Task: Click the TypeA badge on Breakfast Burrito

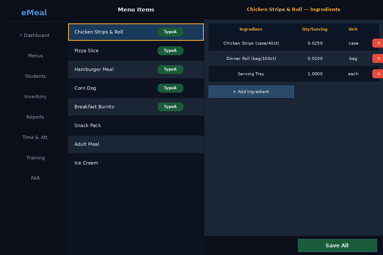Action: tap(170, 107)
